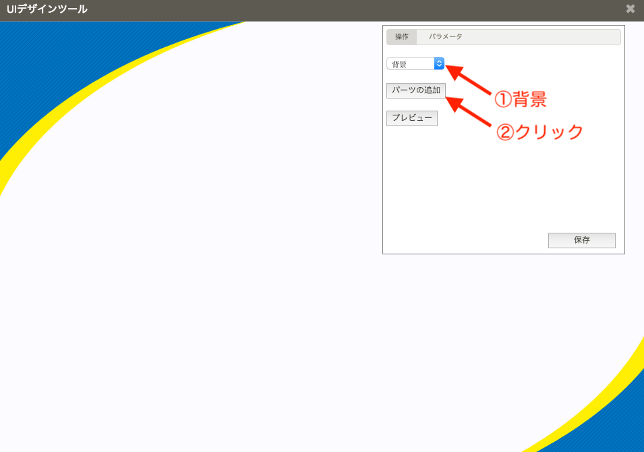Click the ②クリック annotation label
Image resolution: width=644 pixels, height=452 pixels.
(x=539, y=132)
